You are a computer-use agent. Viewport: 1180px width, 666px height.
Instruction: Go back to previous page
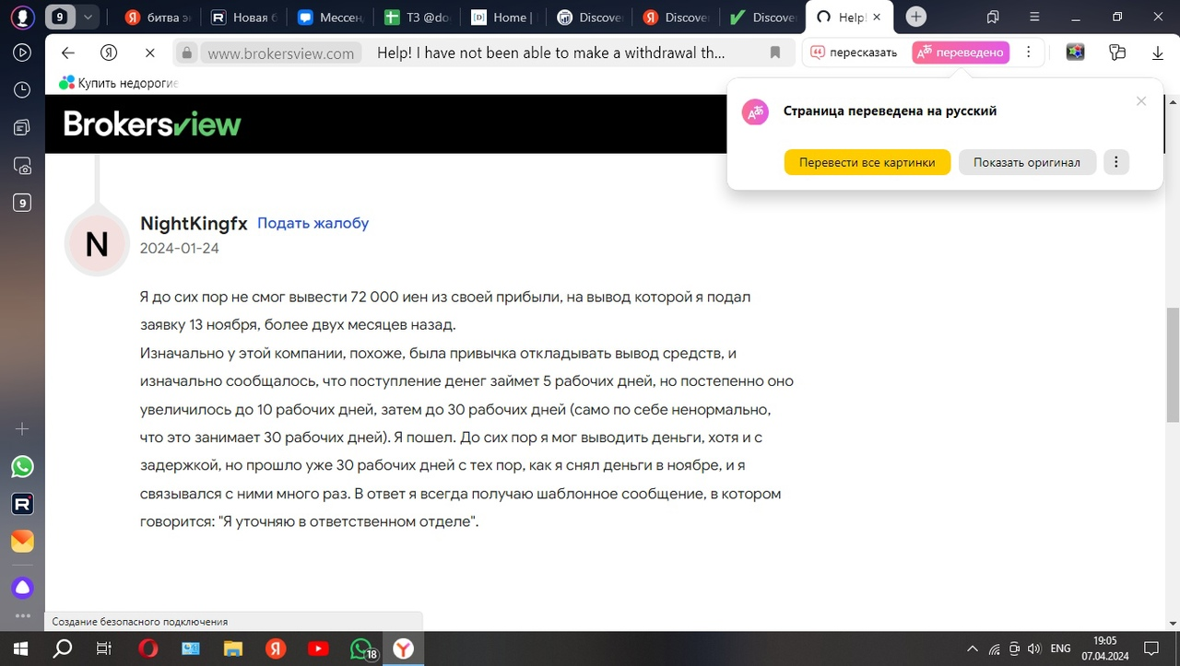67,53
